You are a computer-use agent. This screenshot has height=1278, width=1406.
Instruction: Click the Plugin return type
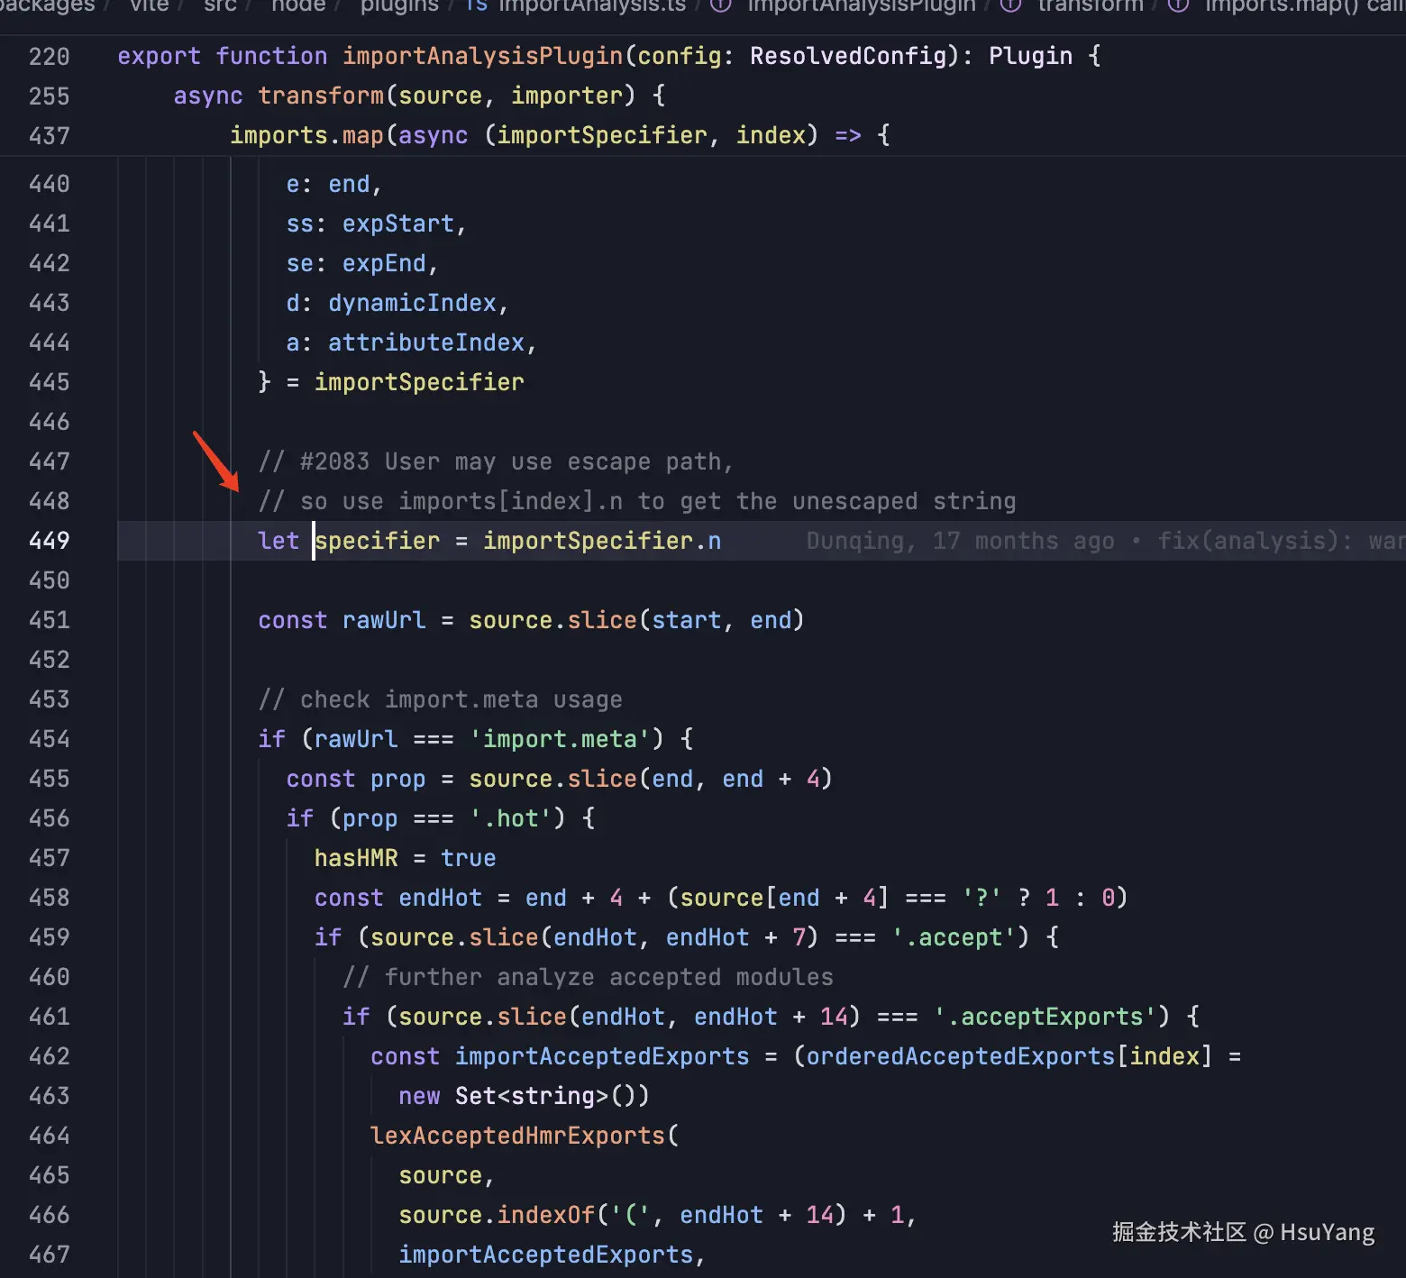(x=1031, y=56)
